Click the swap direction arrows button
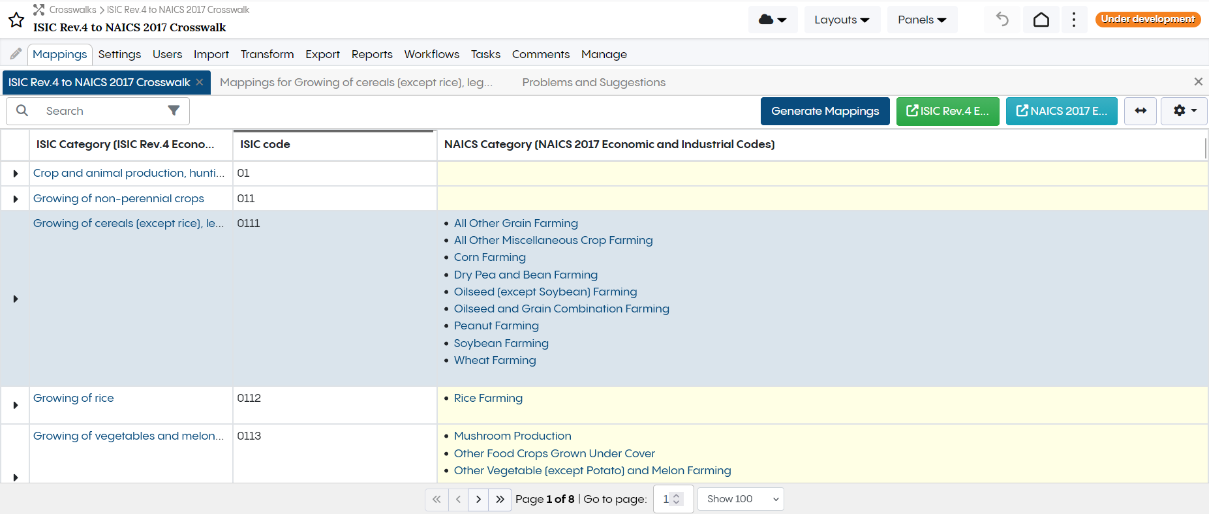 coord(1140,111)
